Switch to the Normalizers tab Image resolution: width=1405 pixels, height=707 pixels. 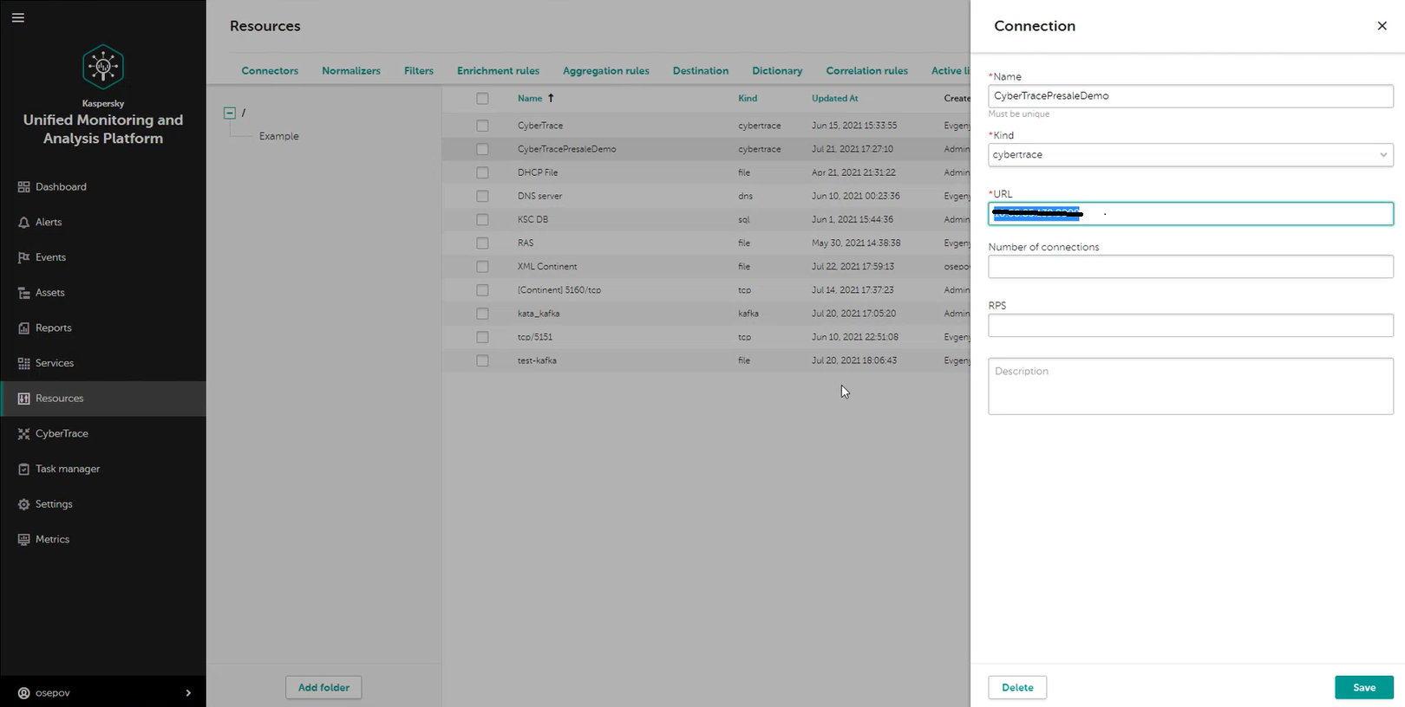351,71
